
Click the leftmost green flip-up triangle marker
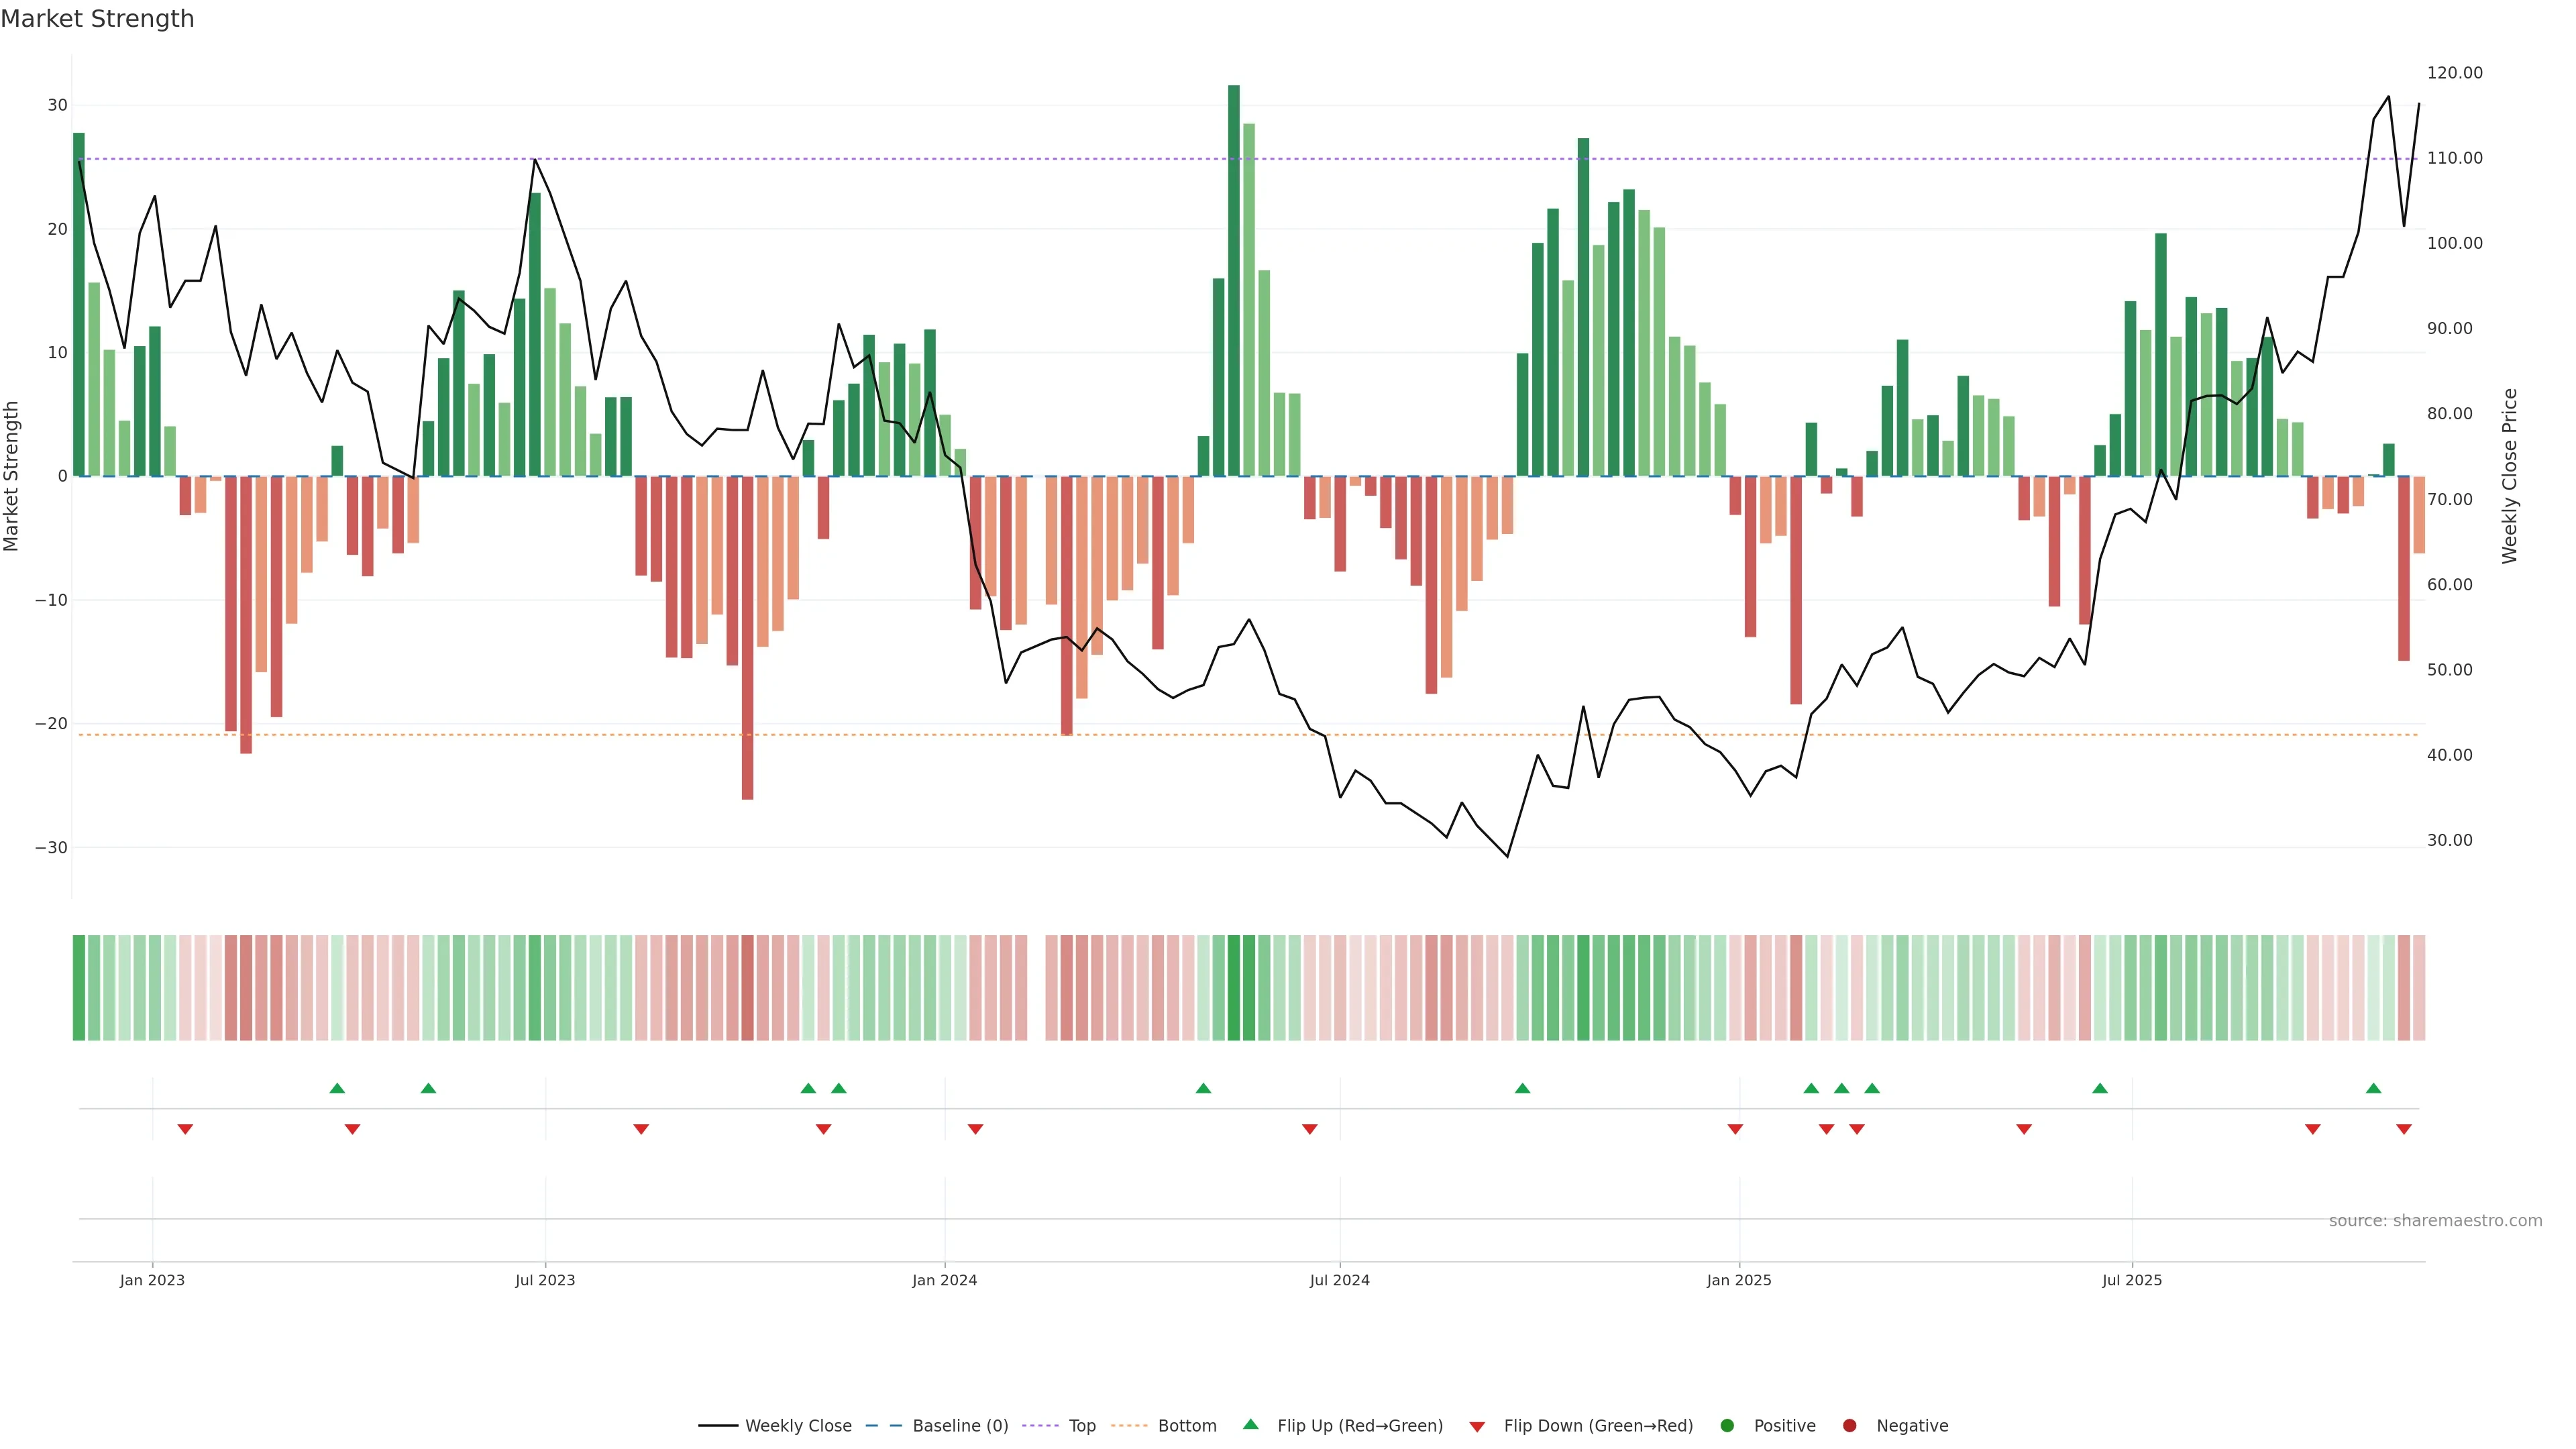pyautogui.click(x=337, y=1088)
